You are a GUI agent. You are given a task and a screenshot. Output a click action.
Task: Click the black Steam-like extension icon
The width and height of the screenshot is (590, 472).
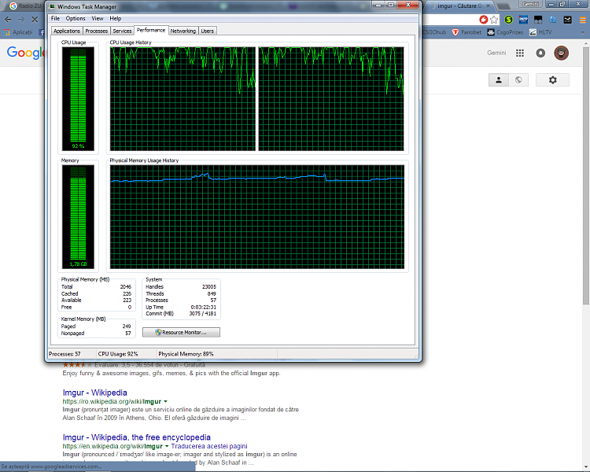567,20
